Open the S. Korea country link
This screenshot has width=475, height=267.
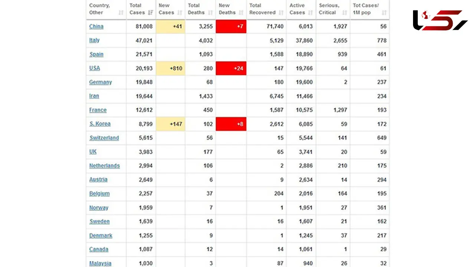tap(100, 124)
